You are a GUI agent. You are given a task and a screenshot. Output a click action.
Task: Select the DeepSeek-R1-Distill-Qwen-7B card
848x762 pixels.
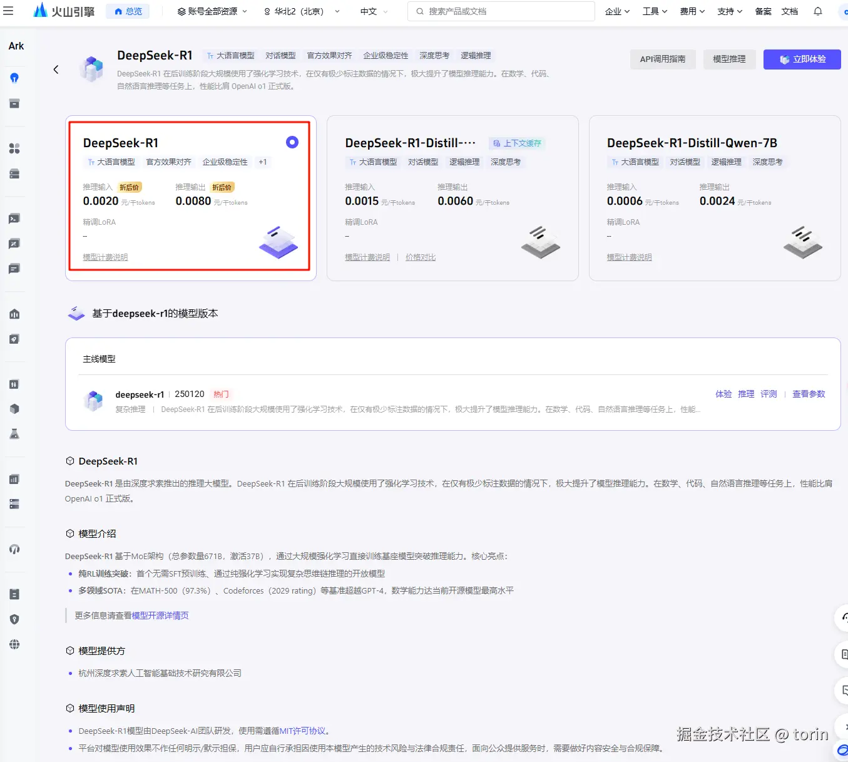[715, 198]
